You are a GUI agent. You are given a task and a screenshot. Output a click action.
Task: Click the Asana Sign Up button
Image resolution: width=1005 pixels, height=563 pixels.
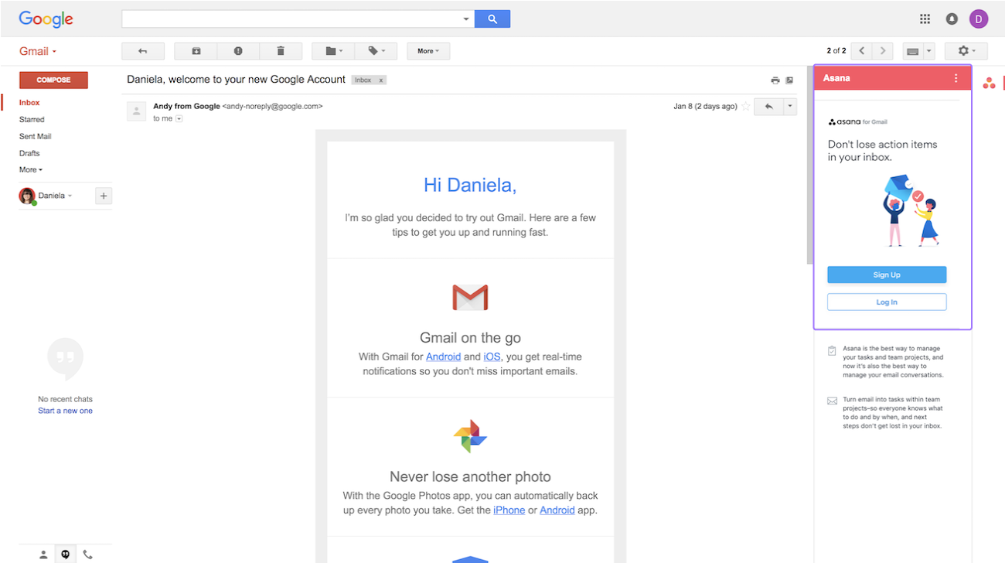(x=887, y=275)
